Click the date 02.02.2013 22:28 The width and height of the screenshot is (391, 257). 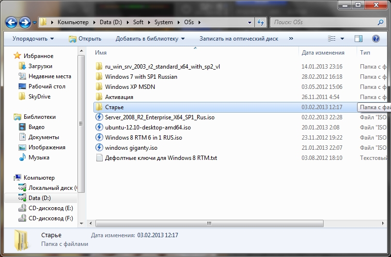coord(322,117)
